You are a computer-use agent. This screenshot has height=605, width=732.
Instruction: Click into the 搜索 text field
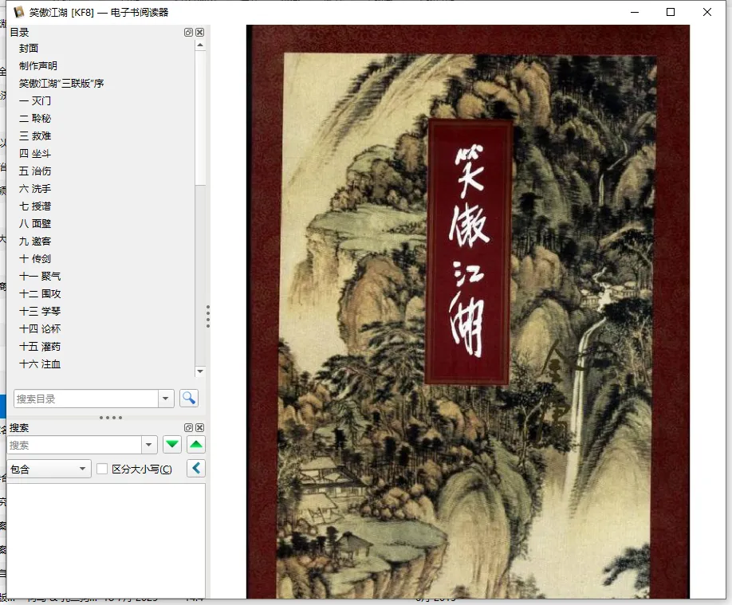click(x=75, y=445)
